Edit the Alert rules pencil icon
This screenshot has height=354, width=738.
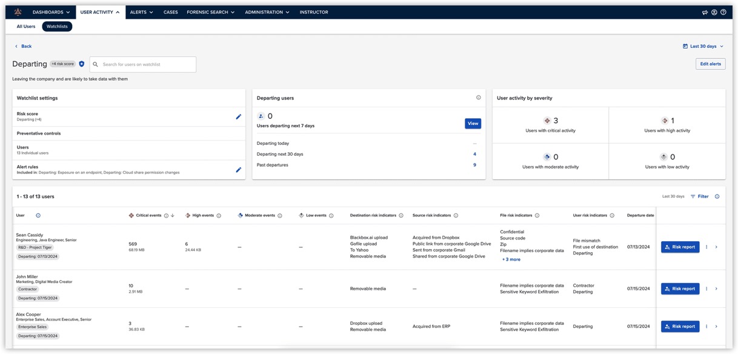tap(238, 170)
